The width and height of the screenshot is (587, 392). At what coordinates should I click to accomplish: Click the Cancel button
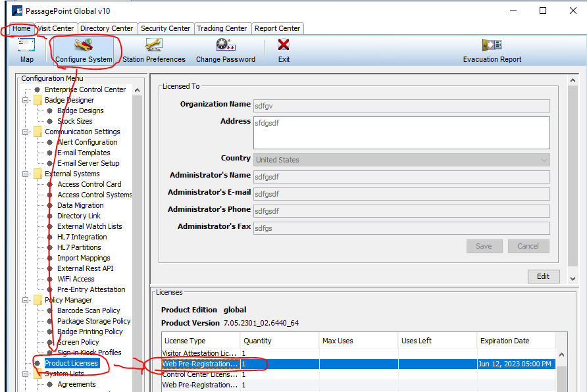point(528,246)
